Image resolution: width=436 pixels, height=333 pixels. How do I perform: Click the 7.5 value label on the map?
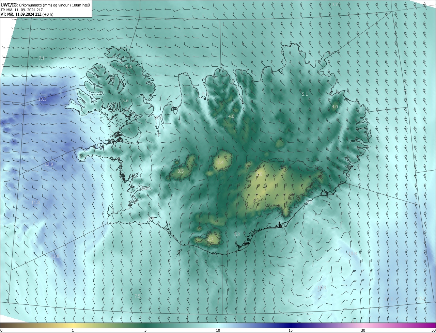(x=137, y=296)
